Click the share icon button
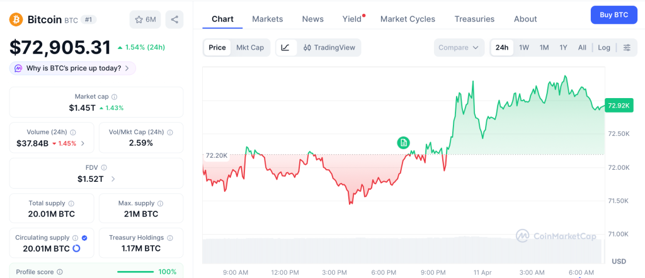Screen dimensions: 645x278 point(174,19)
